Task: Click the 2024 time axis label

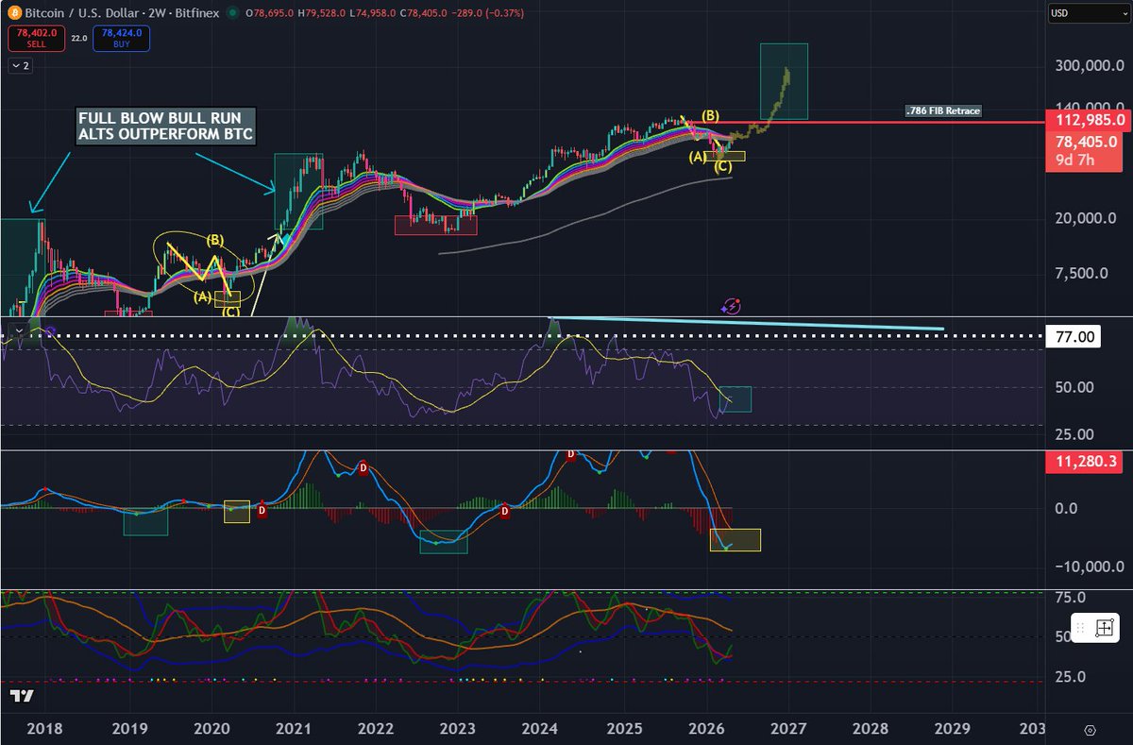Action: pyautogui.click(x=541, y=730)
